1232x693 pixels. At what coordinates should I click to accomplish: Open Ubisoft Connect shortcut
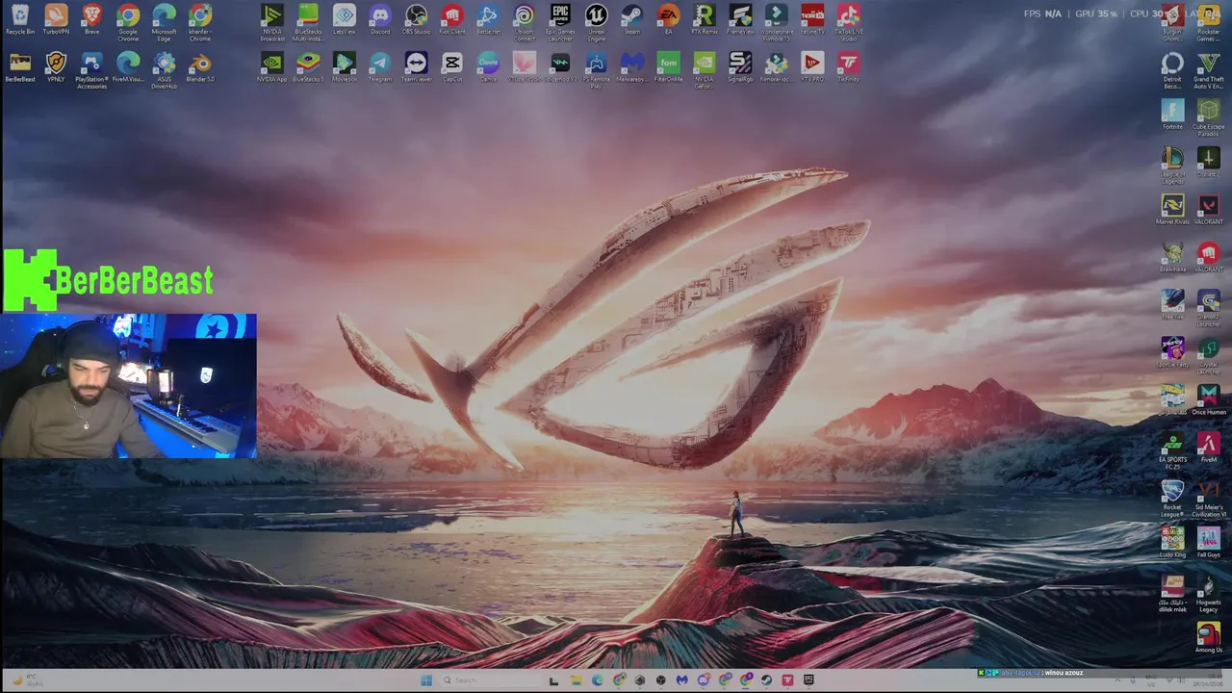[x=524, y=22]
